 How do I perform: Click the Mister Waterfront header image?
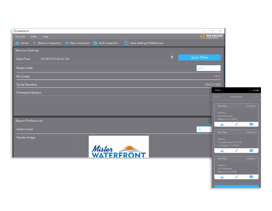pyautogui.click(x=119, y=147)
